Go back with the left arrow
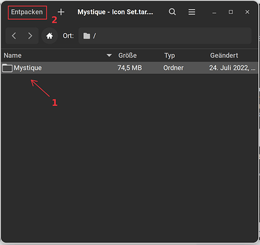 coord(14,36)
